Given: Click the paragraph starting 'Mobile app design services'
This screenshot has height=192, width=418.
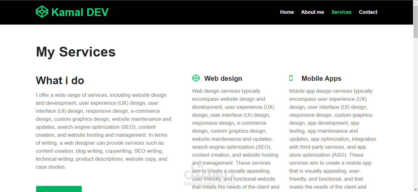Looking at the screenshot, I should tap(333, 140).
